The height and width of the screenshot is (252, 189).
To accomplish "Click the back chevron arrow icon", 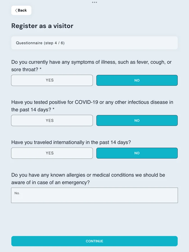I will [16, 10].
